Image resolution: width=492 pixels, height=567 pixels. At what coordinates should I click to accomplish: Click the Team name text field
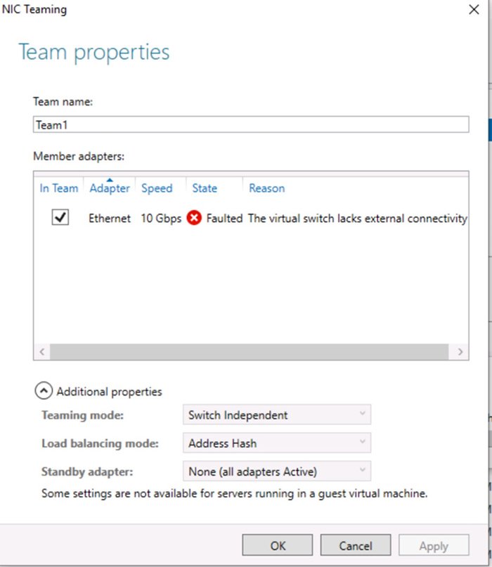tap(250, 124)
